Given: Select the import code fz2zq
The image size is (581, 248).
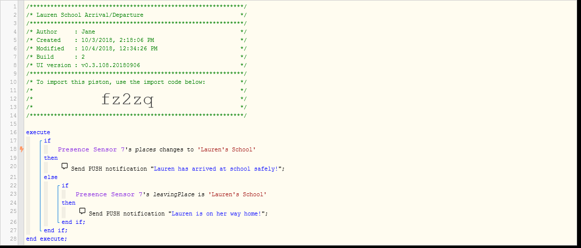Looking at the screenshot, I should (127, 100).
